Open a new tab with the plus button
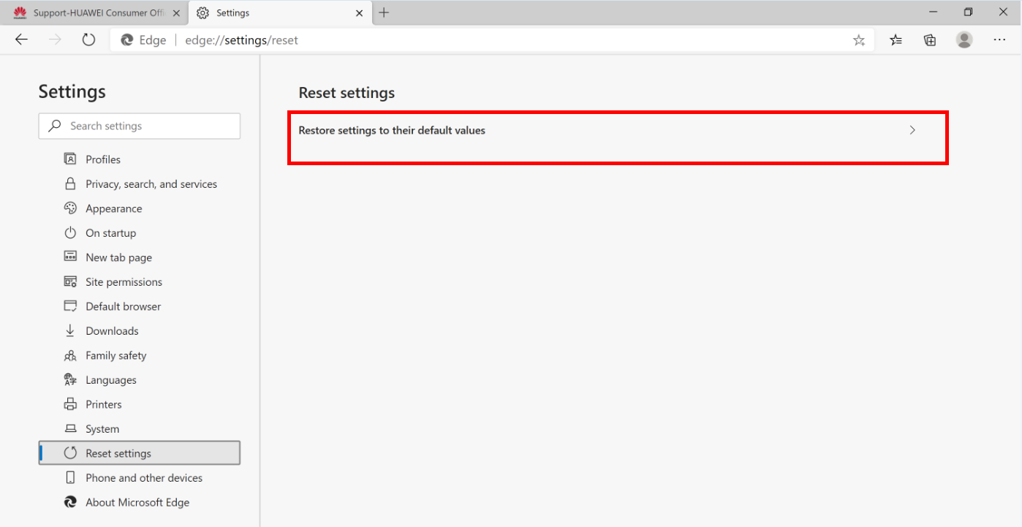 click(x=384, y=12)
